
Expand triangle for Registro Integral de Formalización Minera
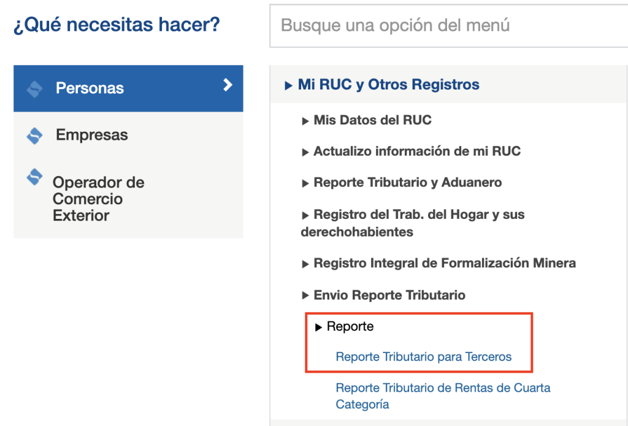pyautogui.click(x=305, y=264)
